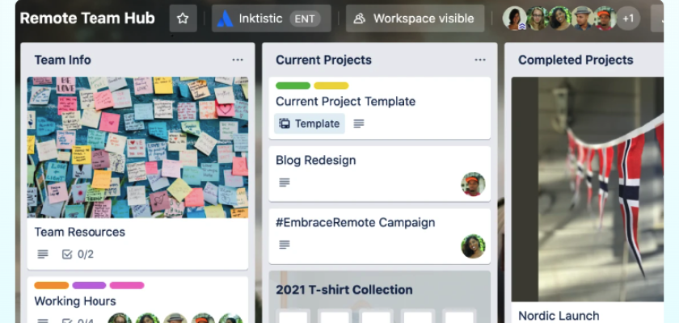Click green label on Current Project Template
679x323 pixels.
pos(293,86)
